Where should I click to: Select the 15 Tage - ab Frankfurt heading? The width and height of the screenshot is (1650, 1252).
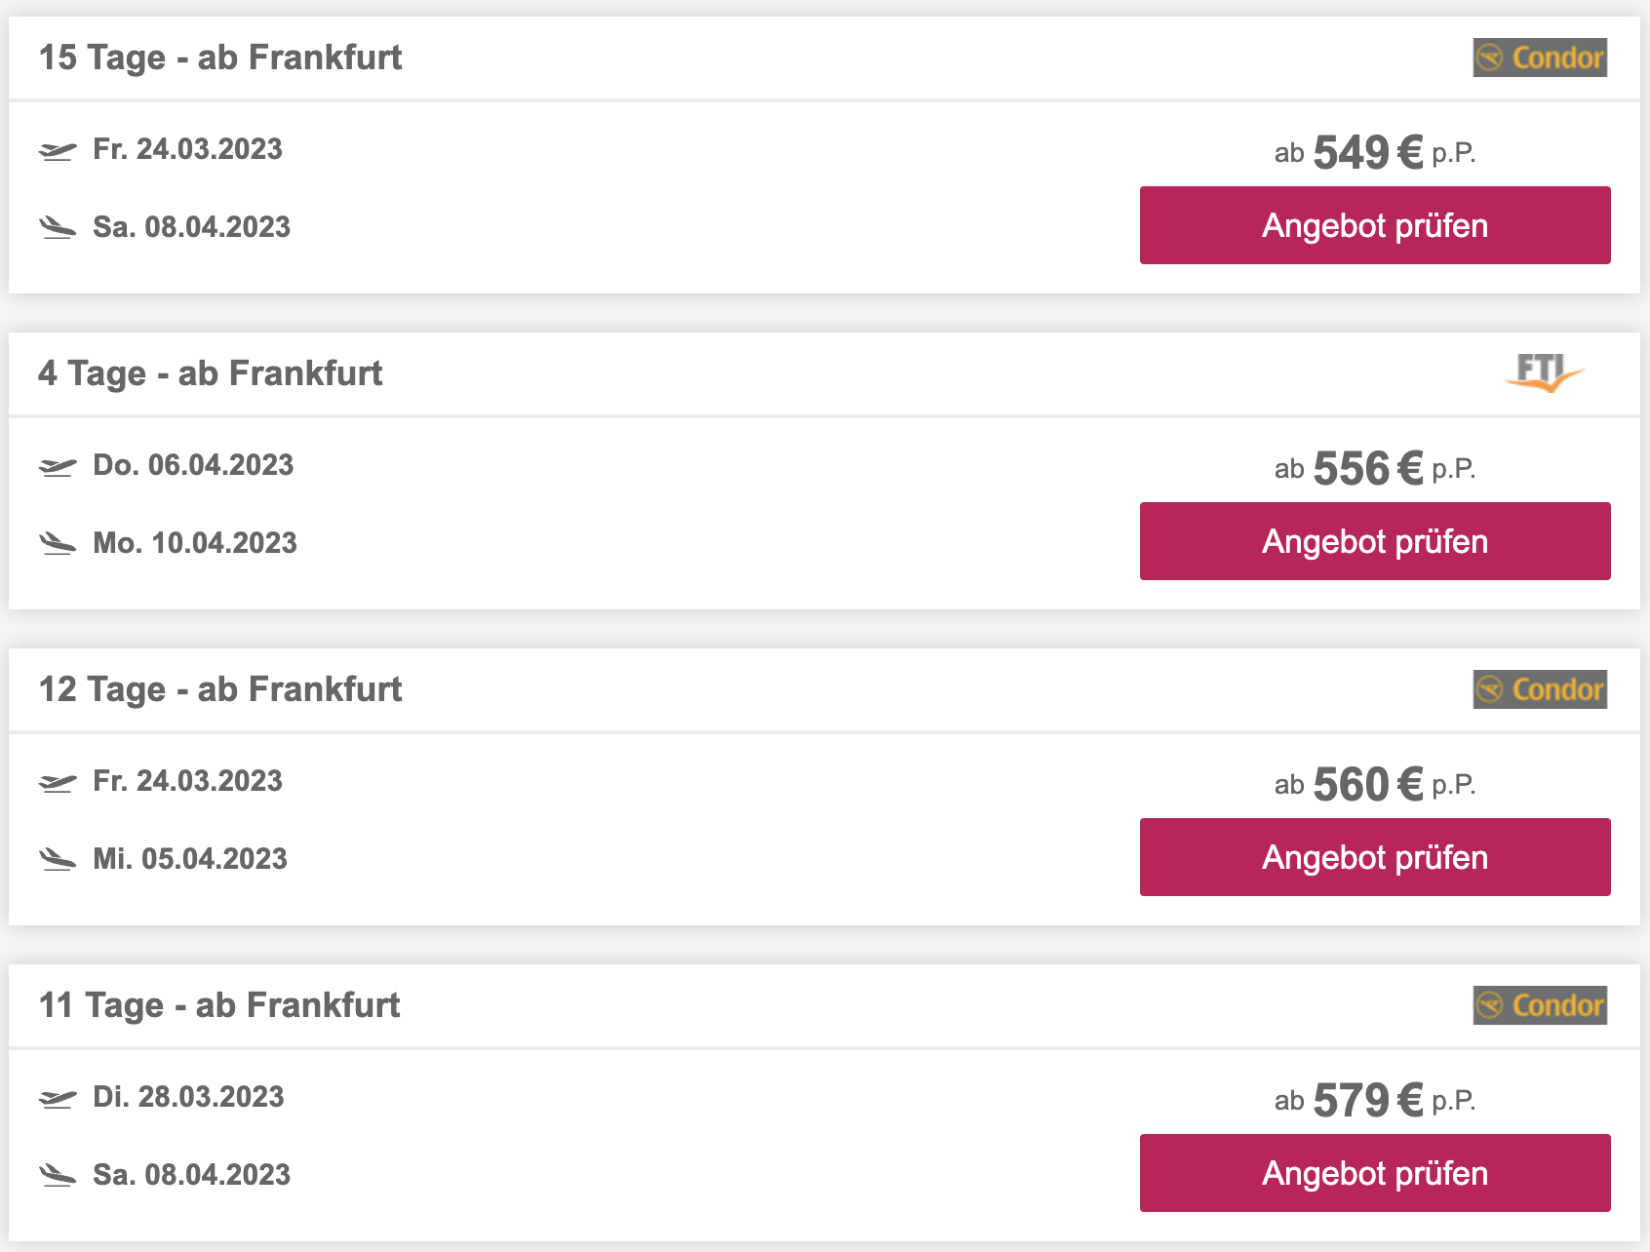point(220,58)
